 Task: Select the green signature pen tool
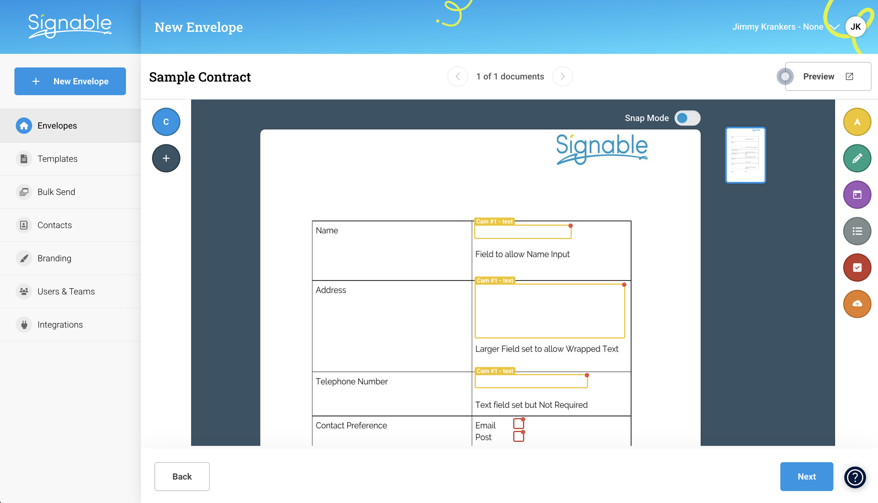857,158
